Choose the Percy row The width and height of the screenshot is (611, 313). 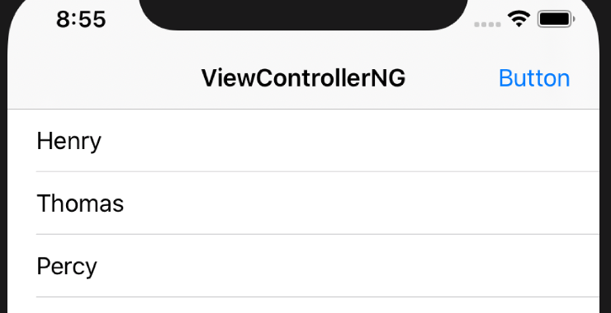tap(303, 266)
